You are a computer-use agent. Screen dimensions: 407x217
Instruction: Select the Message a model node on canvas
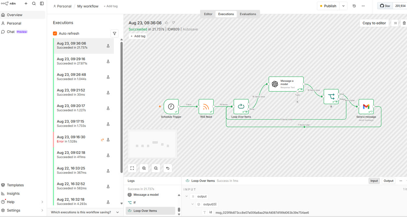tap(286, 84)
